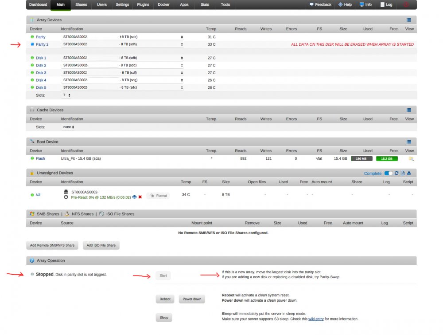The width and height of the screenshot is (443, 335).
Task: Click the red power icon in the top bar
Action: [406, 4]
